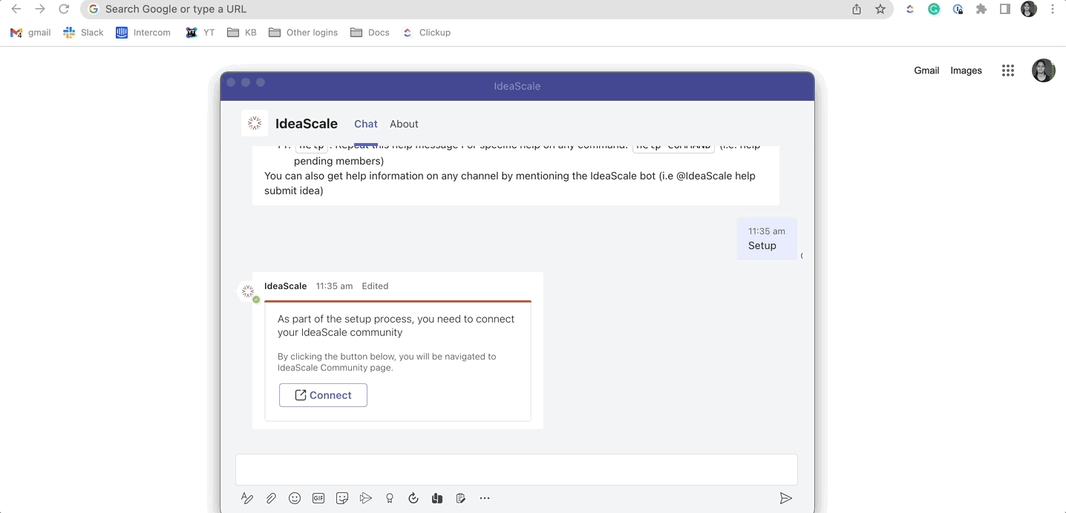The width and height of the screenshot is (1066, 513).
Task: Click the IdeaScale sender name on message
Action: click(285, 286)
